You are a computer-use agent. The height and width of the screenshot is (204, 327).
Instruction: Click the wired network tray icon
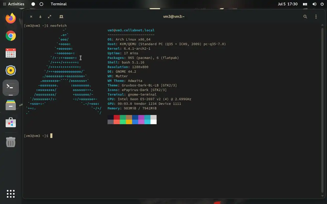tap(305, 4)
